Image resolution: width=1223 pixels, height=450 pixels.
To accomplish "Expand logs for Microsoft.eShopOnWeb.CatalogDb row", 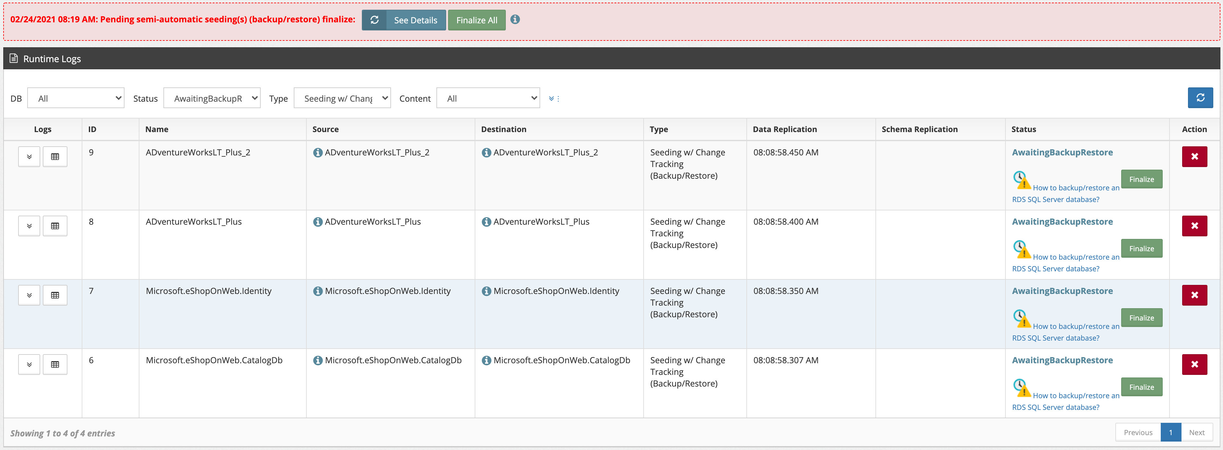I will tap(29, 364).
